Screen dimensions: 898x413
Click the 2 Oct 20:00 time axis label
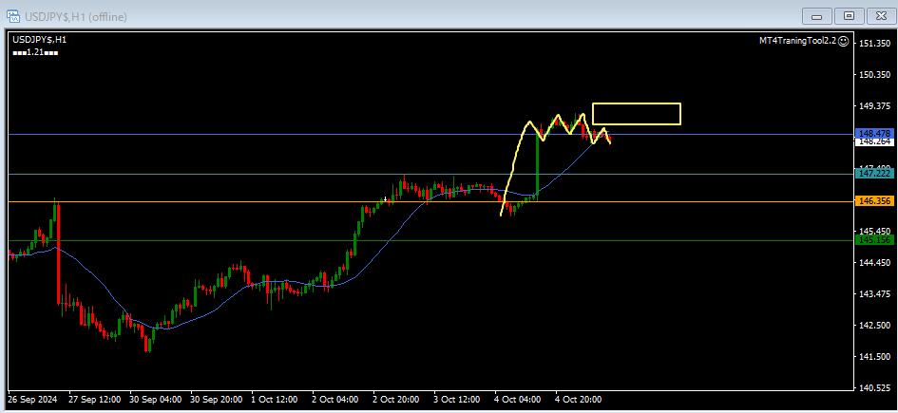tap(396, 399)
